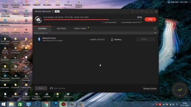The image size is (191, 107).
Task: Switch to Driver Booster taskbar icon
Action: [63, 104]
